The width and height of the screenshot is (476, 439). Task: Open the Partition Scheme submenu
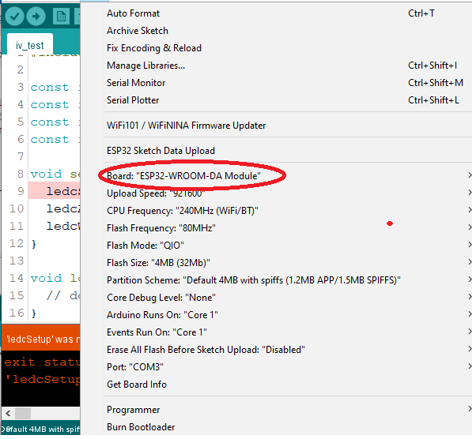253,280
